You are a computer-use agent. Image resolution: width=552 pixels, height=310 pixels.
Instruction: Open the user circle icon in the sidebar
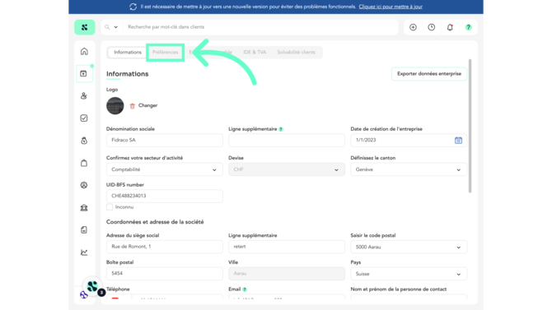click(x=84, y=185)
